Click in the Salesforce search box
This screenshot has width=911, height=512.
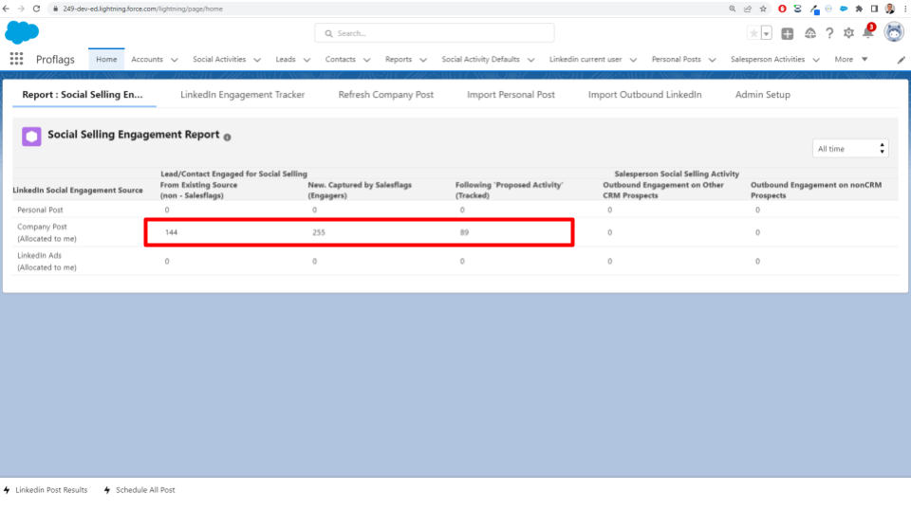(x=434, y=33)
